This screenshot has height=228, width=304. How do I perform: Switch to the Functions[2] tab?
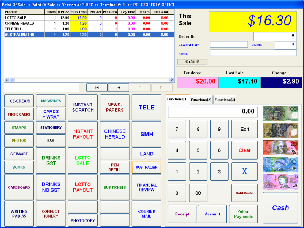[x=201, y=100]
